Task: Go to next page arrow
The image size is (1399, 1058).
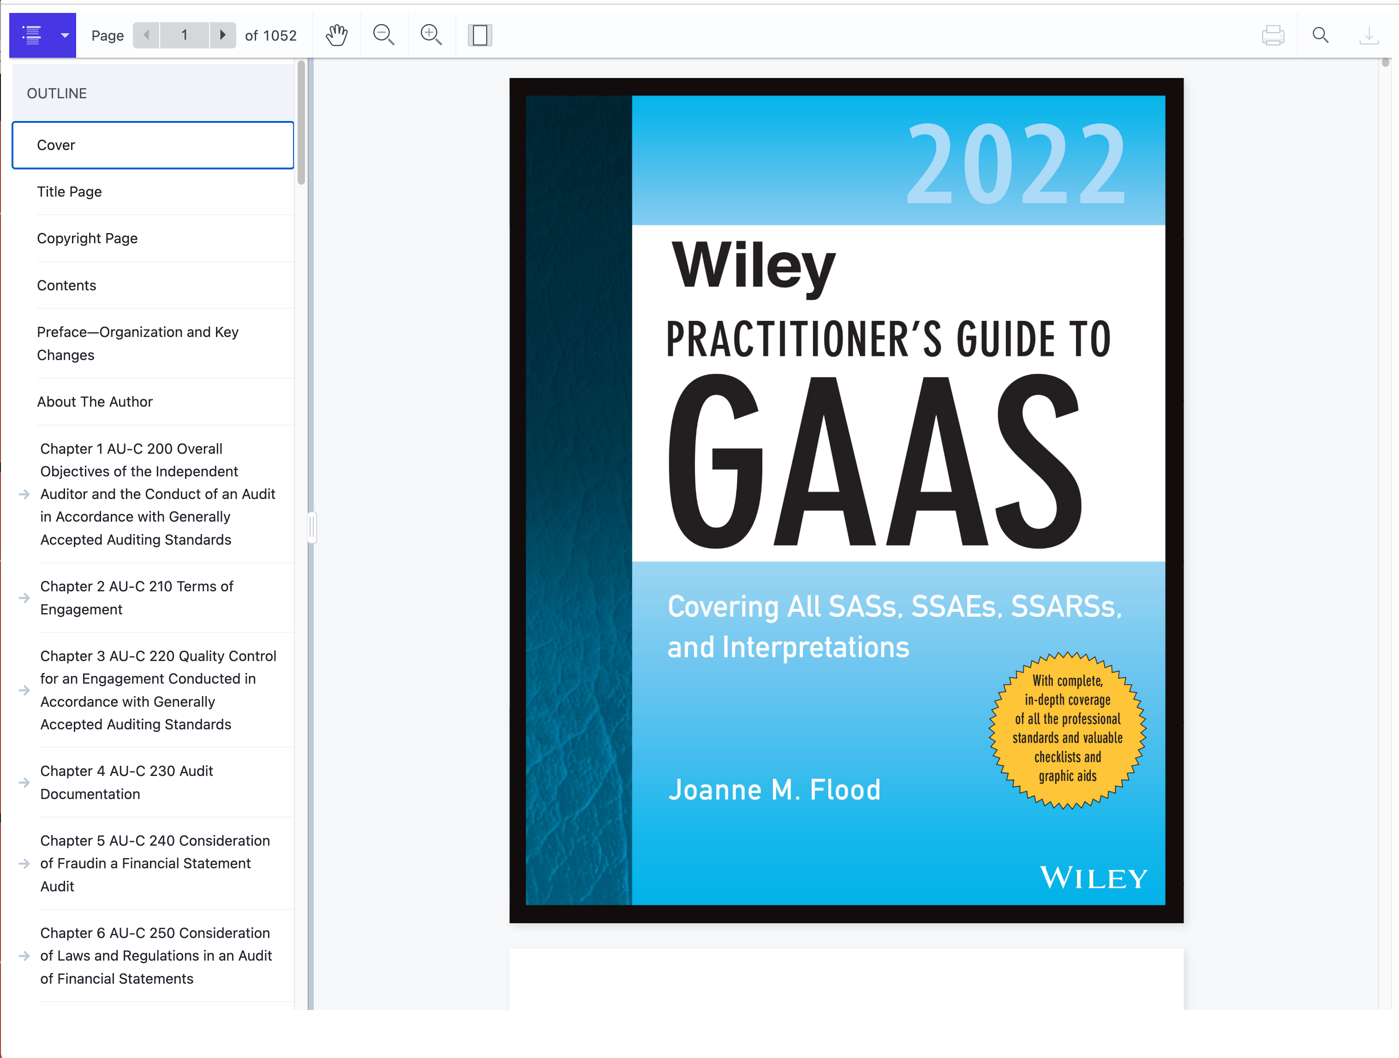Action: pyautogui.click(x=222, y=36)
